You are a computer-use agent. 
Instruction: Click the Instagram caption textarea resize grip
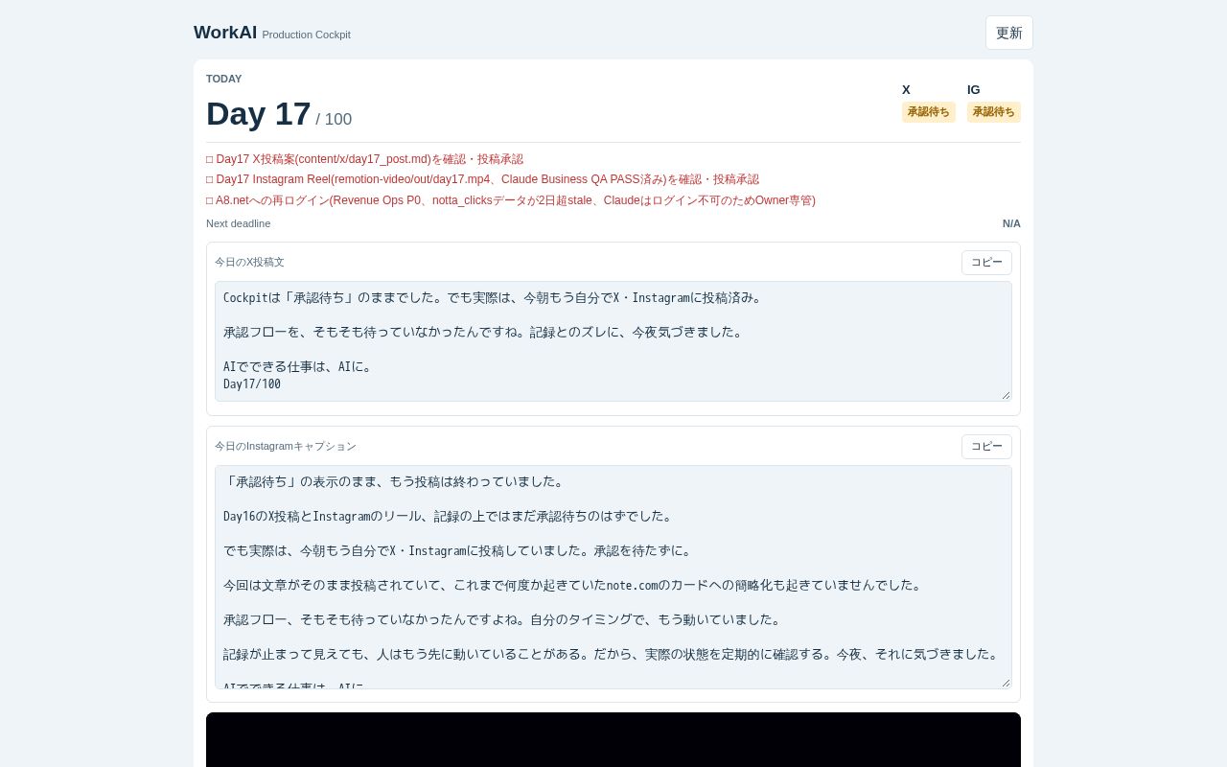coord(1006,683)
